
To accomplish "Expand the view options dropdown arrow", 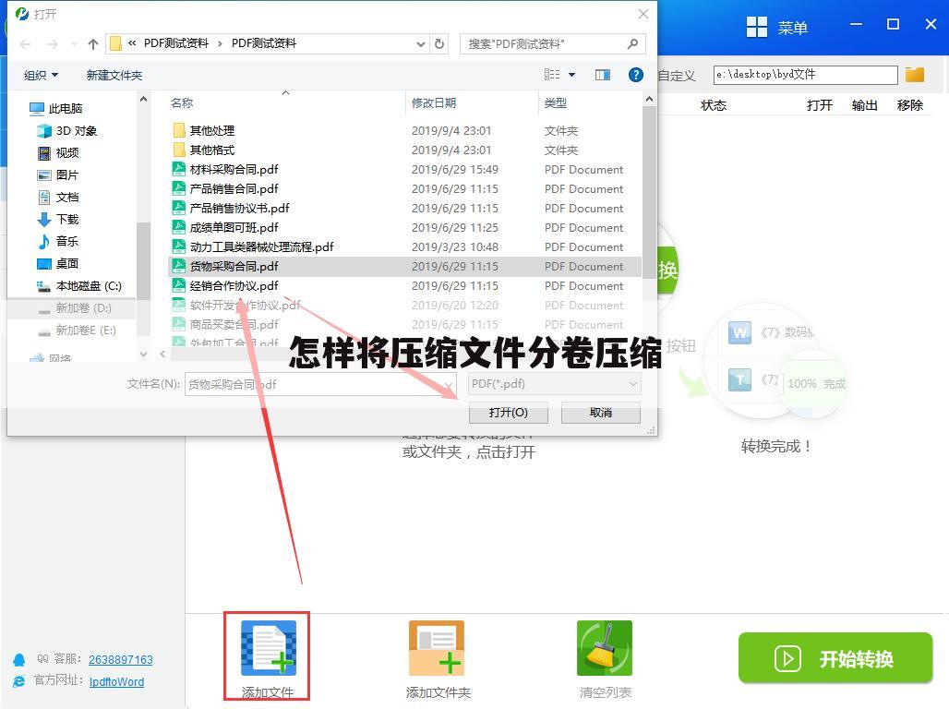I will (x=572, y=75).
